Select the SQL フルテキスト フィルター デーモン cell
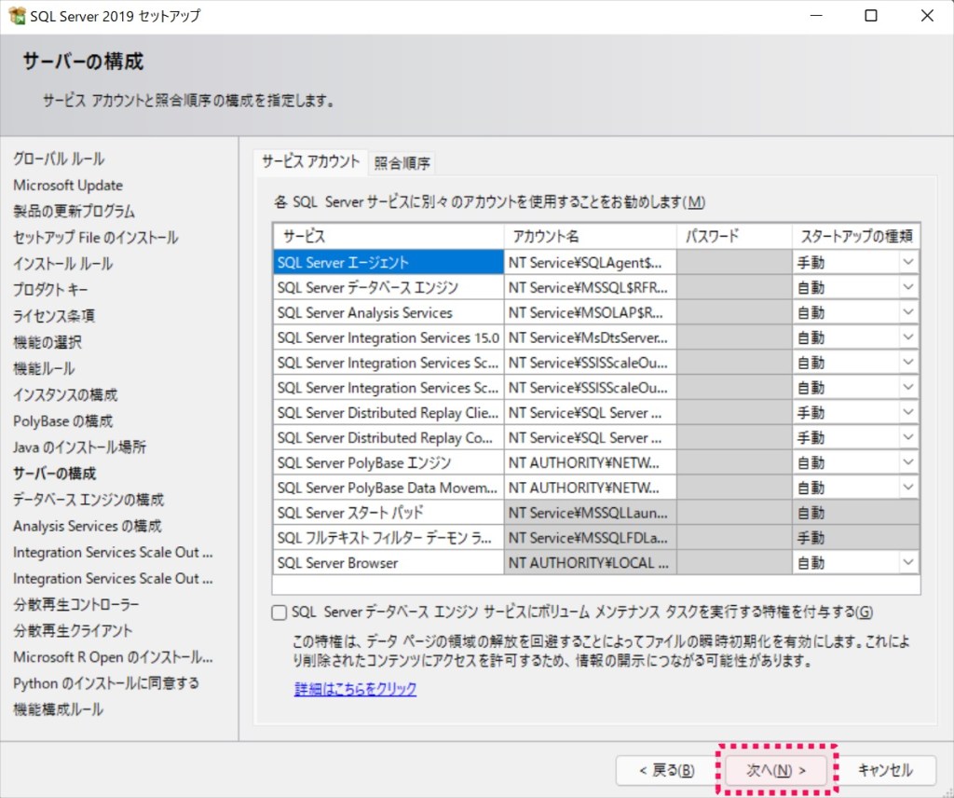 tap(388, 538)
